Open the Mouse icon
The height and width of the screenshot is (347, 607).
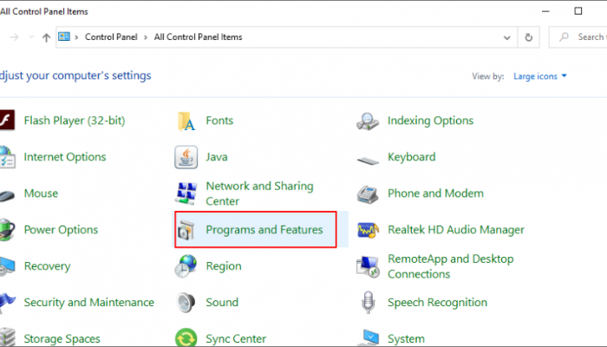pyautogui.click(x=7, y=195)
